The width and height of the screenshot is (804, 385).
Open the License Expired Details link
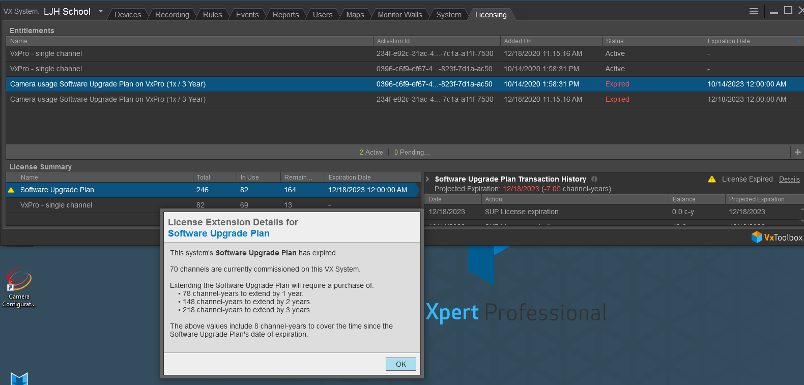coord(789,179)
